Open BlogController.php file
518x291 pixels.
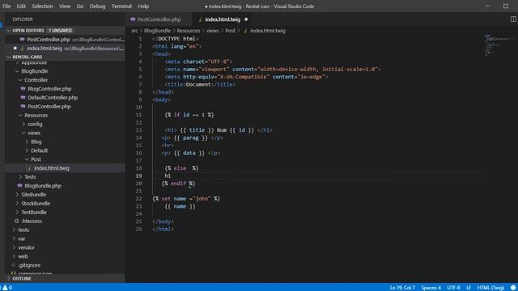[49, 89]
